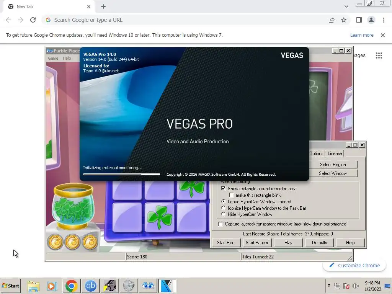
Task: Switch to HyperCam taskbar icon
Action: coord(110,286)
